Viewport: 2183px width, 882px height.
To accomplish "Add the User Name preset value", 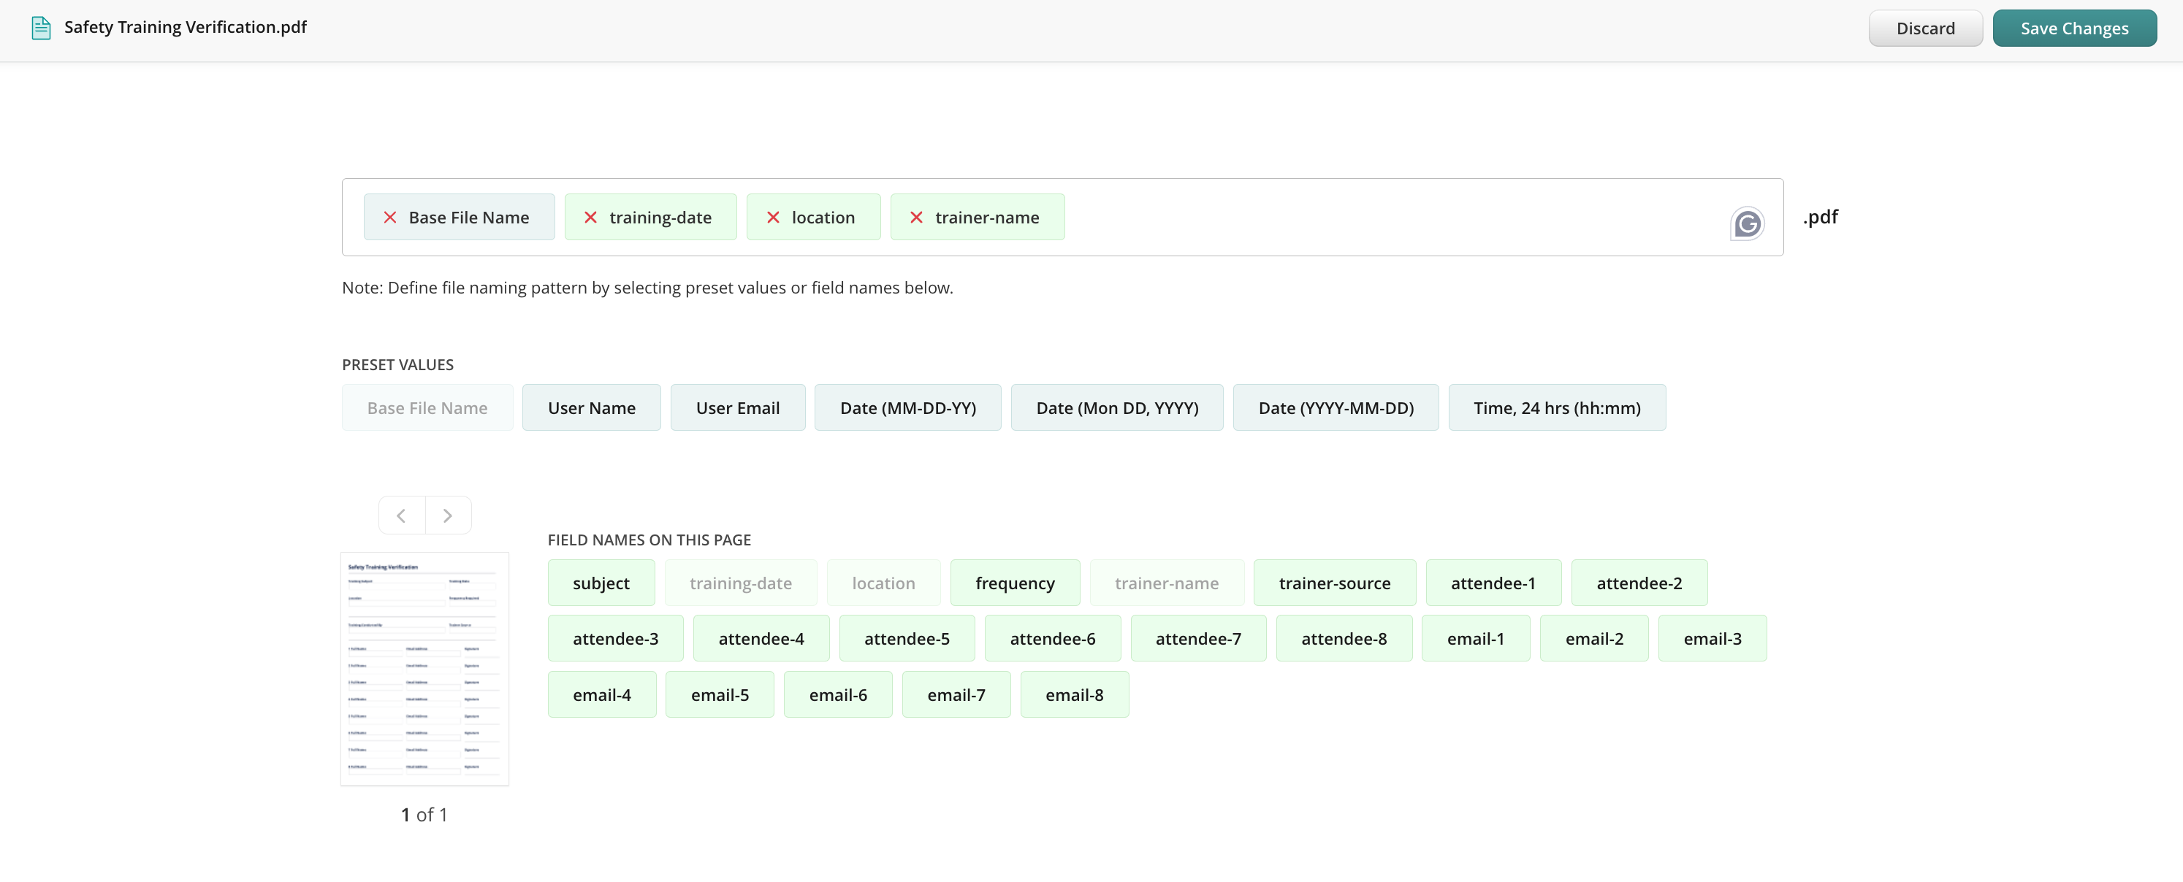I will [x=590, y=408].
